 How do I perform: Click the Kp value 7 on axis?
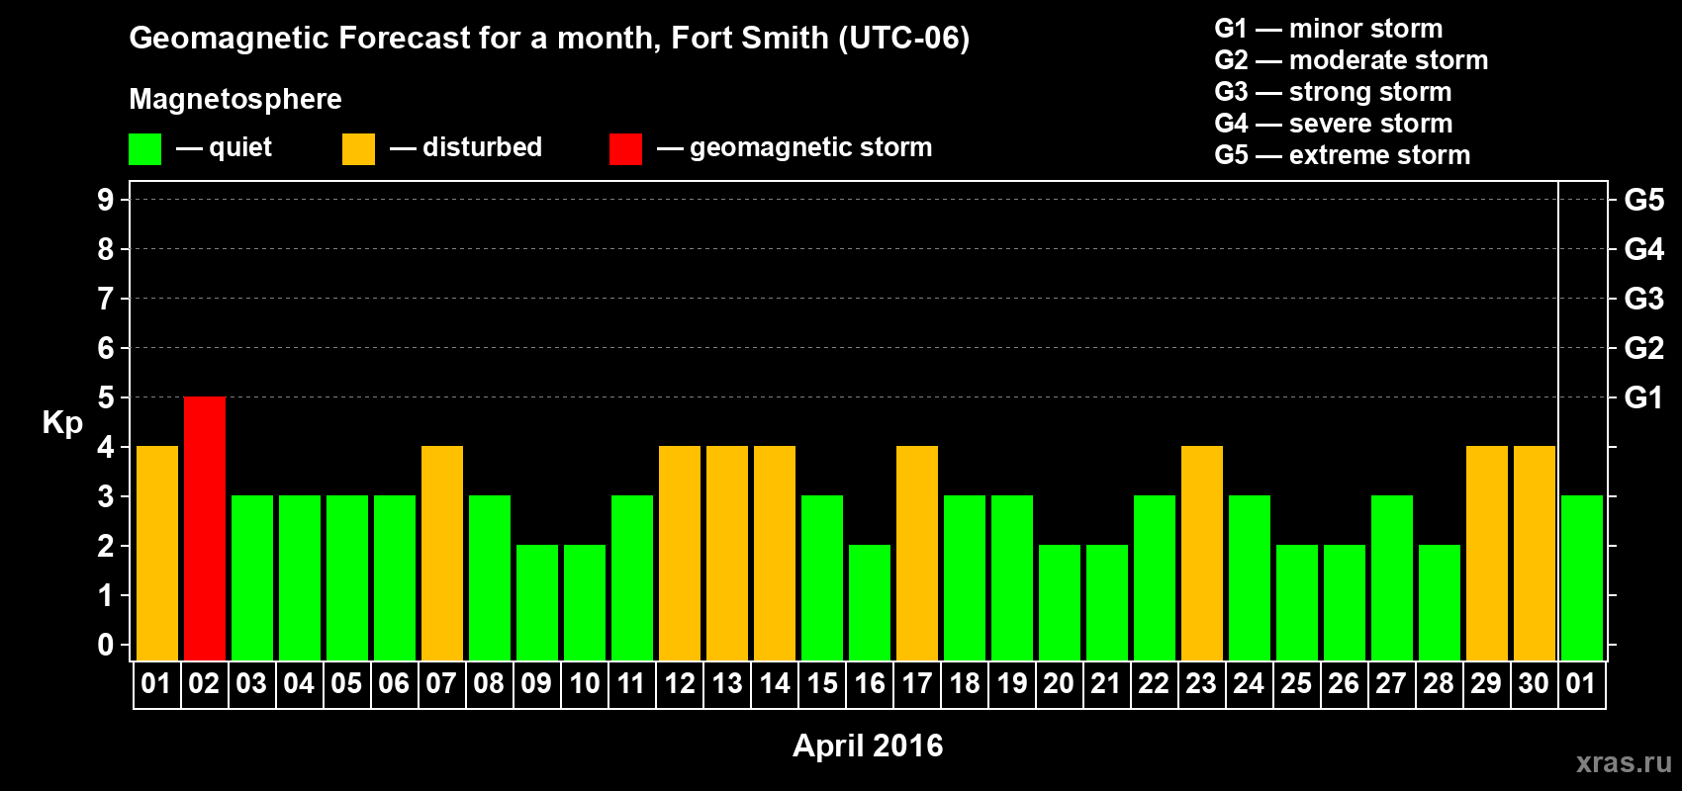coord(106,299)
